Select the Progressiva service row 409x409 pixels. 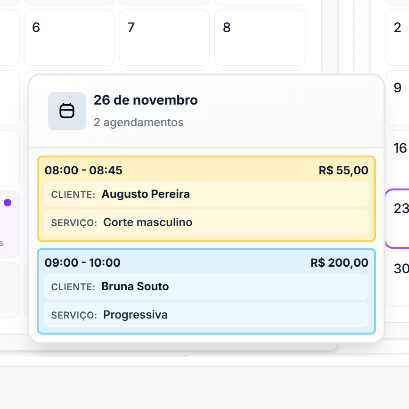pos(206,315)
